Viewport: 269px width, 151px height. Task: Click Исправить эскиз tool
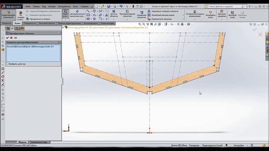[211, 14]
